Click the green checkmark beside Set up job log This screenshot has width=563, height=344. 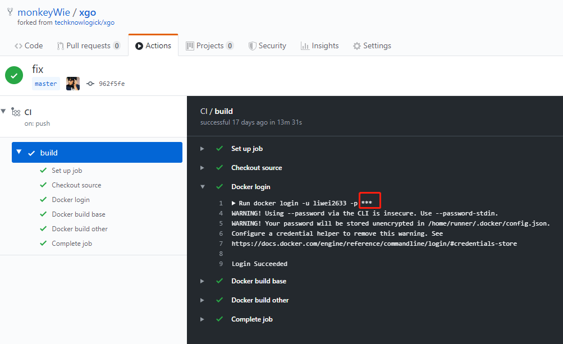[x=219, y=149]
